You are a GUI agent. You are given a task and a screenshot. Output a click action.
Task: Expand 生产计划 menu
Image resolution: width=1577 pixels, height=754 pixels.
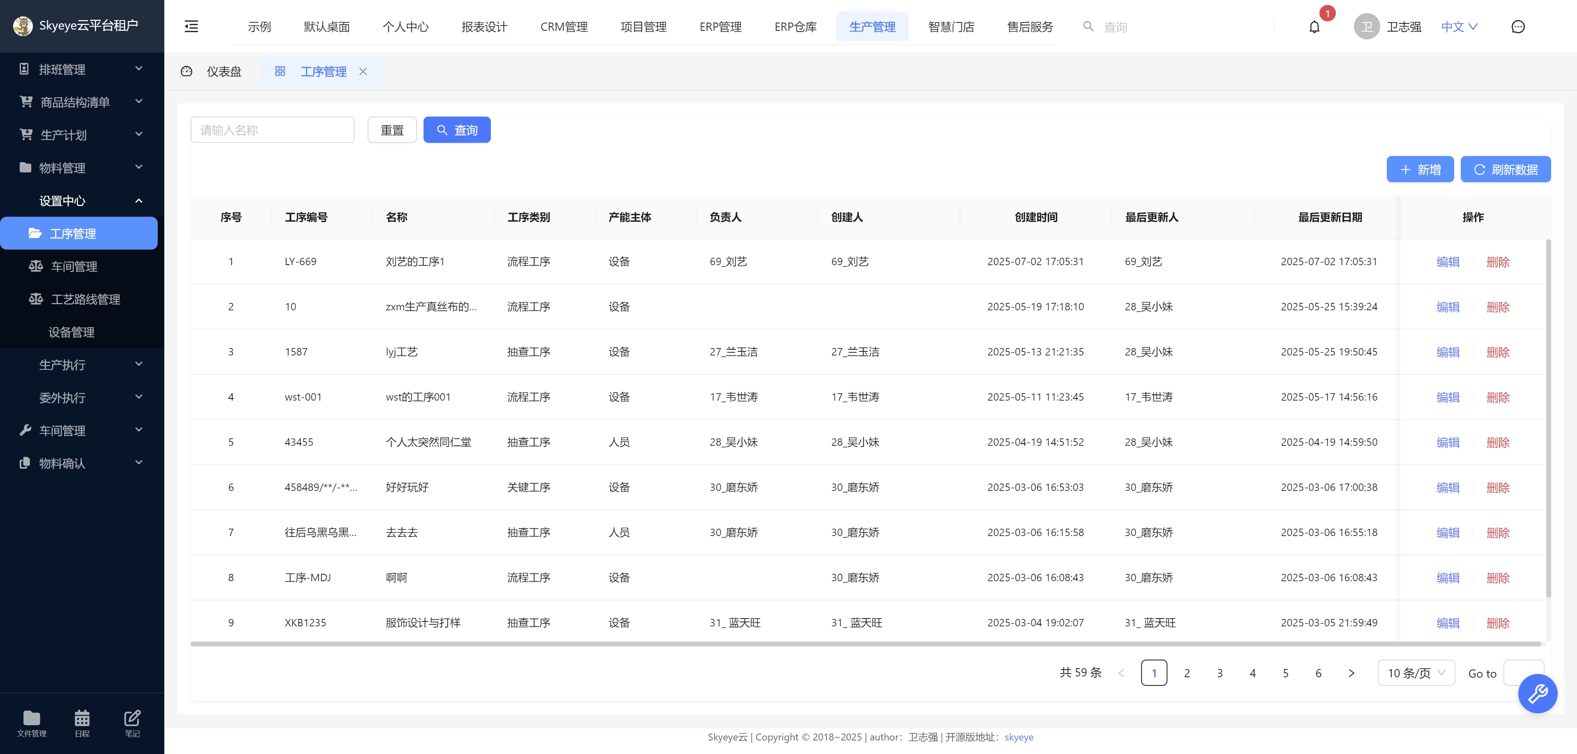pyautogui.click(x=82, y=135)
